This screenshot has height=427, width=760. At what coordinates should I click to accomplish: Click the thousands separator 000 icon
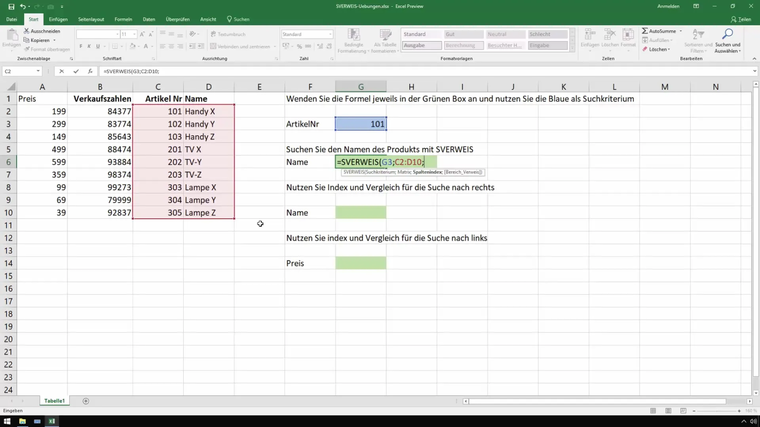point(308,46)
